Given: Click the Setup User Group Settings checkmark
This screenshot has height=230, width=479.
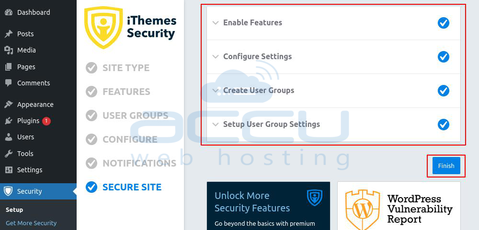Looking at the screenshot, I should (x=443, y=125).
